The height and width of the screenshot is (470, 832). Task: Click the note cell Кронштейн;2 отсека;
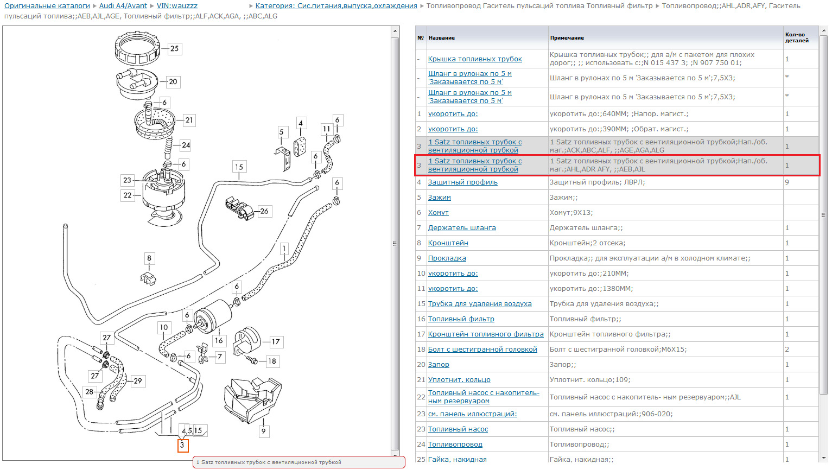tap(665, 243)
